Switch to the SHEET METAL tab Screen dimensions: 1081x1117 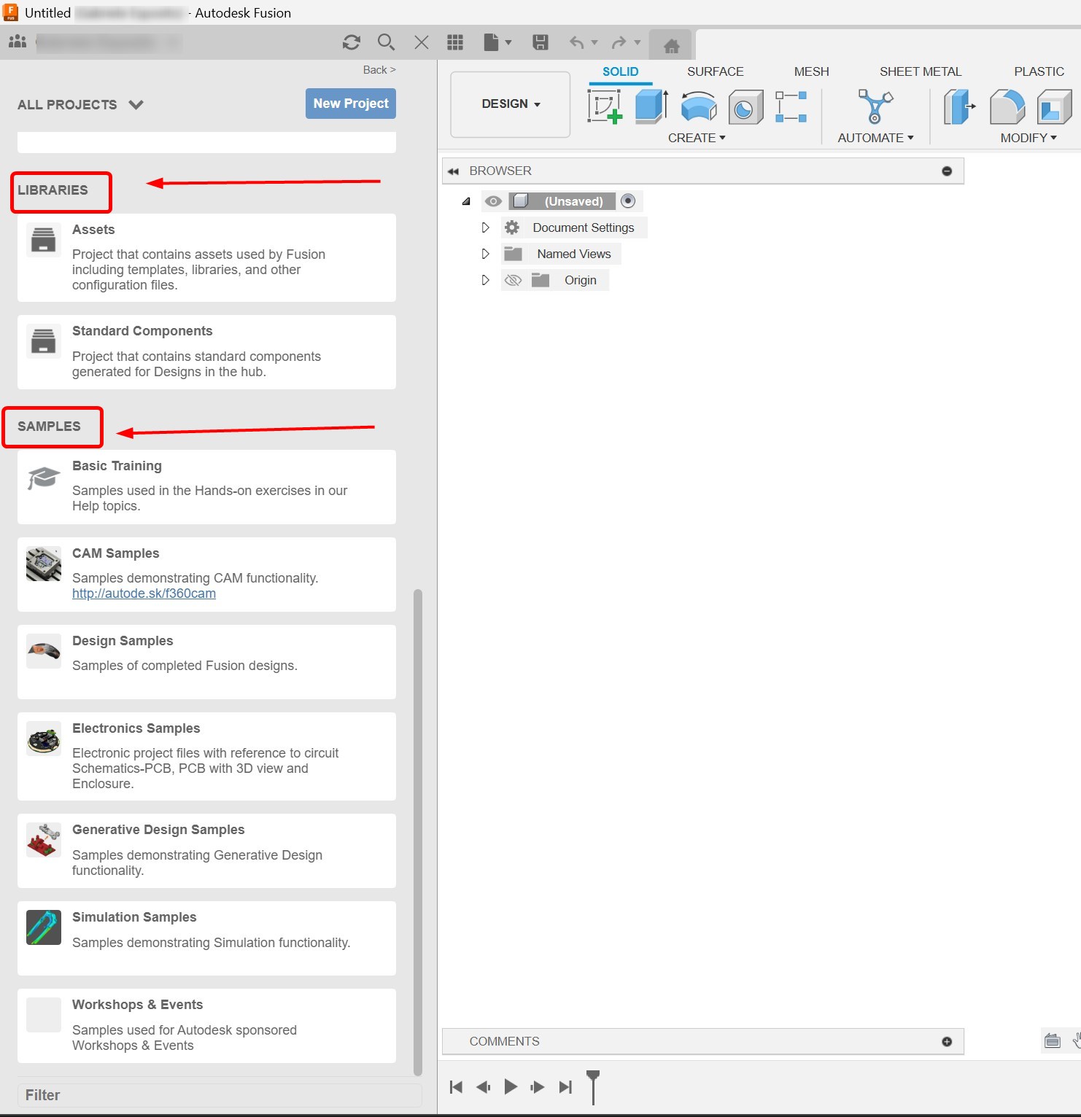[921, 71]
